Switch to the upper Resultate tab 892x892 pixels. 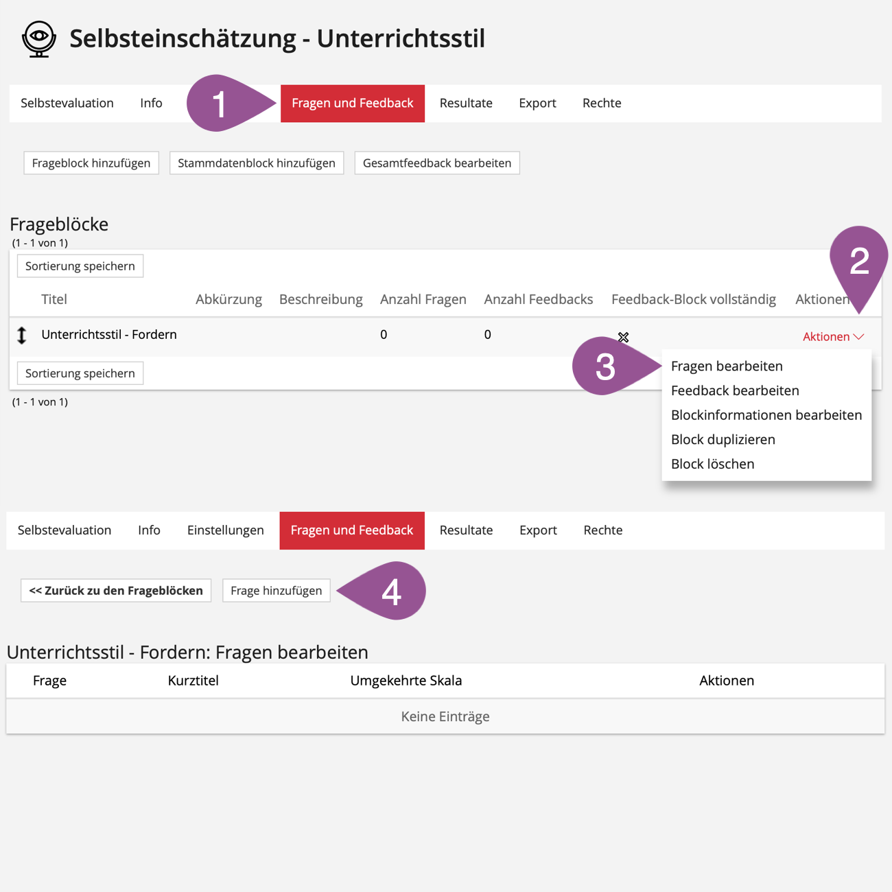pos(466,103)
